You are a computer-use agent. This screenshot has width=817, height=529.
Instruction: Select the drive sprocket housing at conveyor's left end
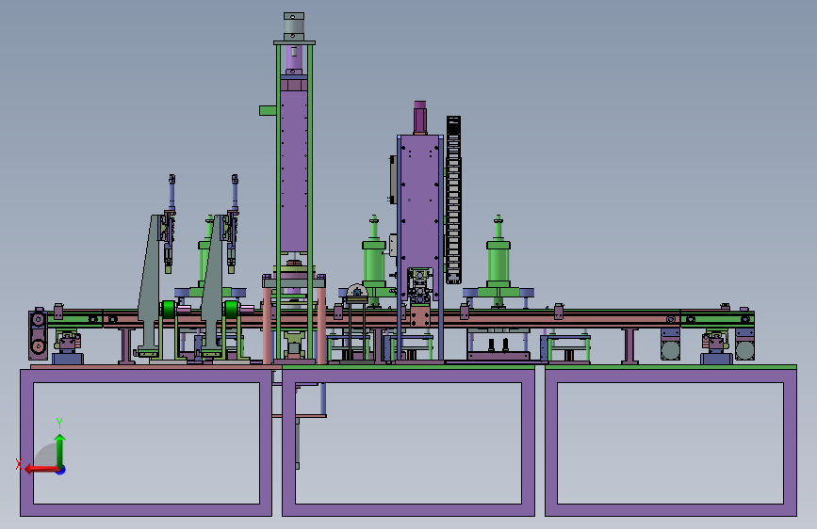(x=38, y=335)
